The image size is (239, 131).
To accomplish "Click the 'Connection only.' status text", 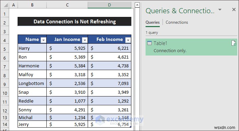I will pos(170,50).
